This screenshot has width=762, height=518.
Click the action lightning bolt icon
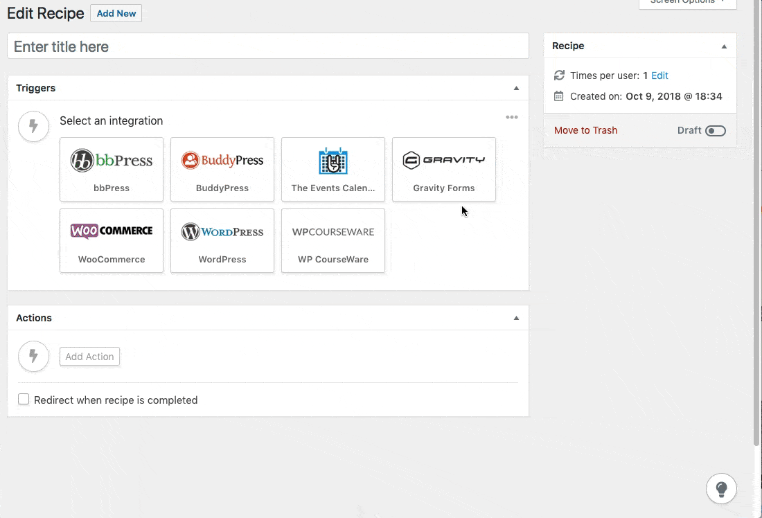tap(33, 356)
